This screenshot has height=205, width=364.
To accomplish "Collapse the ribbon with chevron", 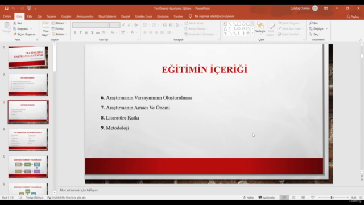I will (361, 40).
